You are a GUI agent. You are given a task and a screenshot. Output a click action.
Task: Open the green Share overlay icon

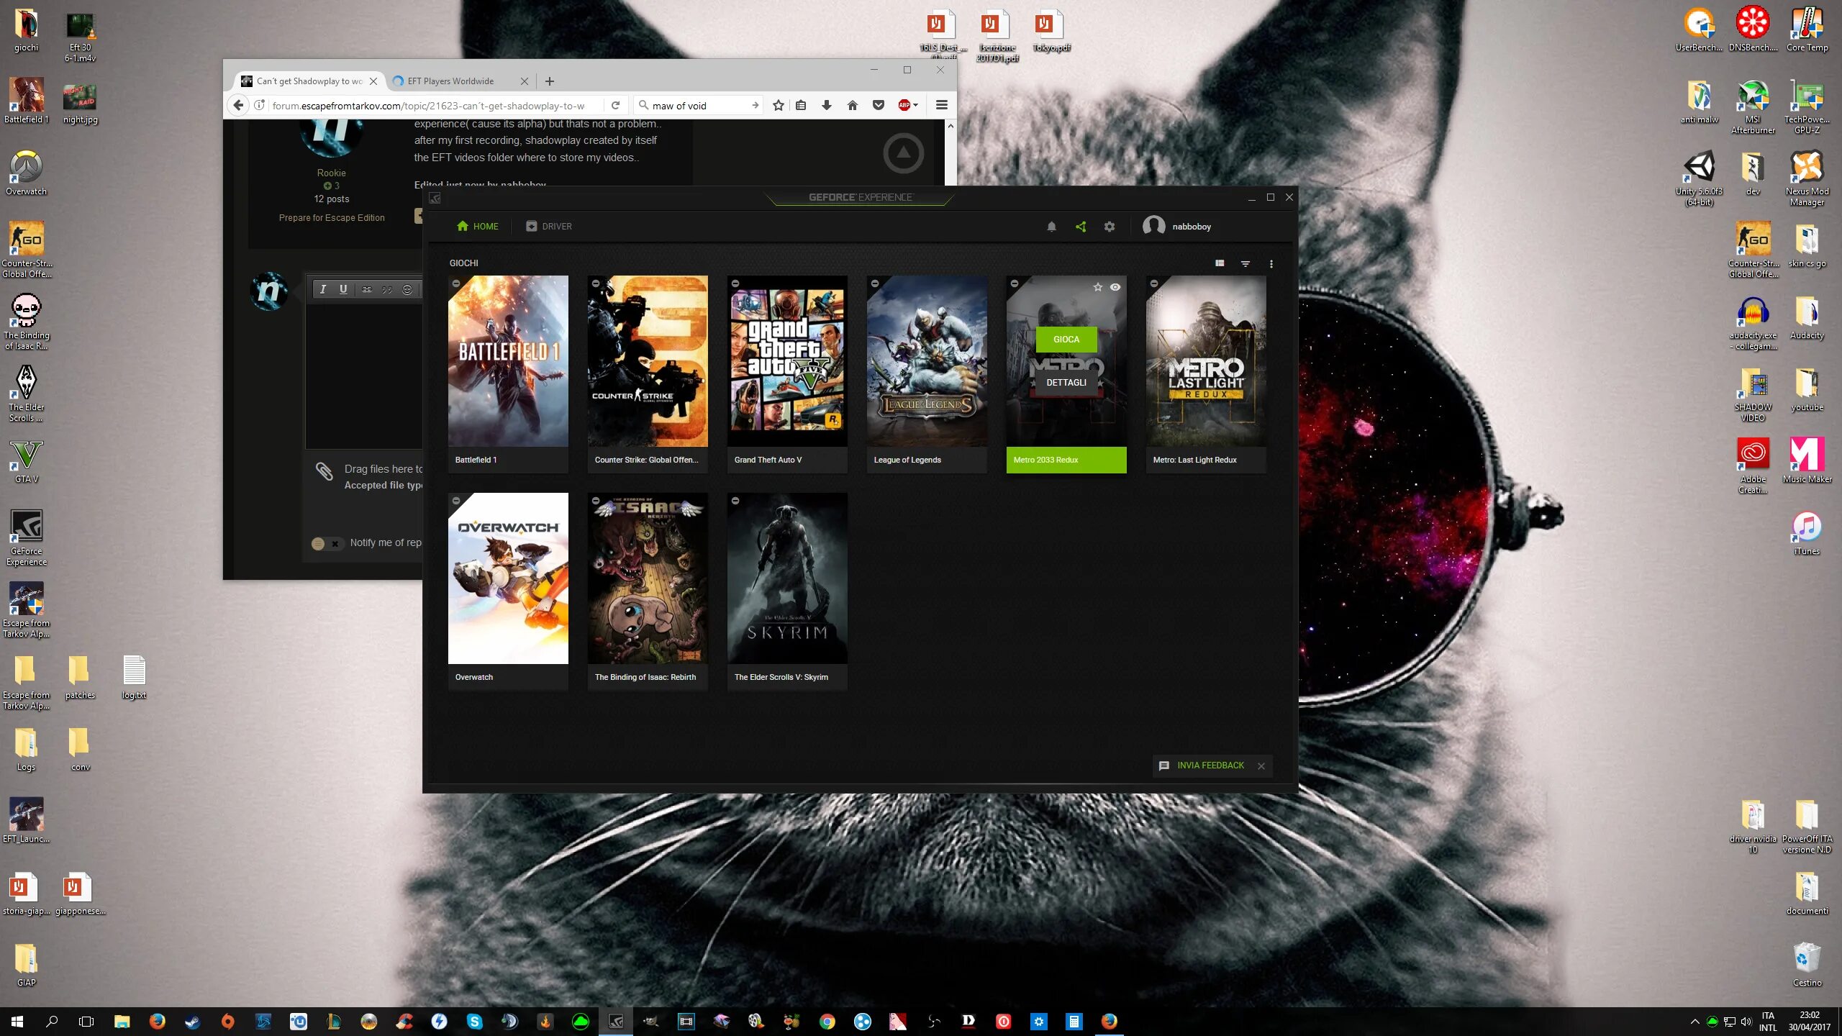pos(1081,227)
